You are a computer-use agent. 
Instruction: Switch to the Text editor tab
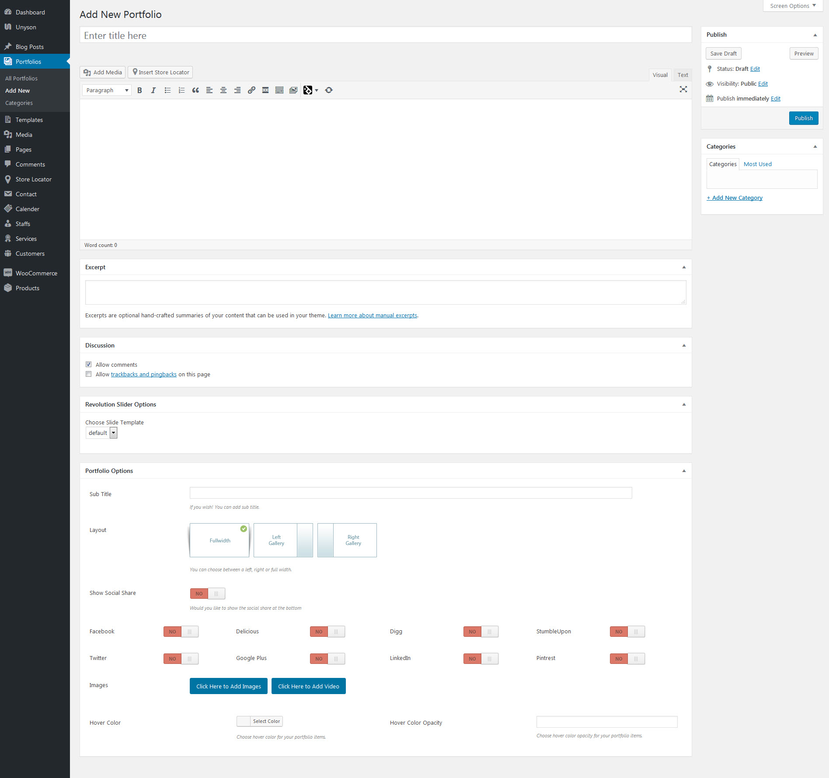pyautogui.click(x=683, y=75)
